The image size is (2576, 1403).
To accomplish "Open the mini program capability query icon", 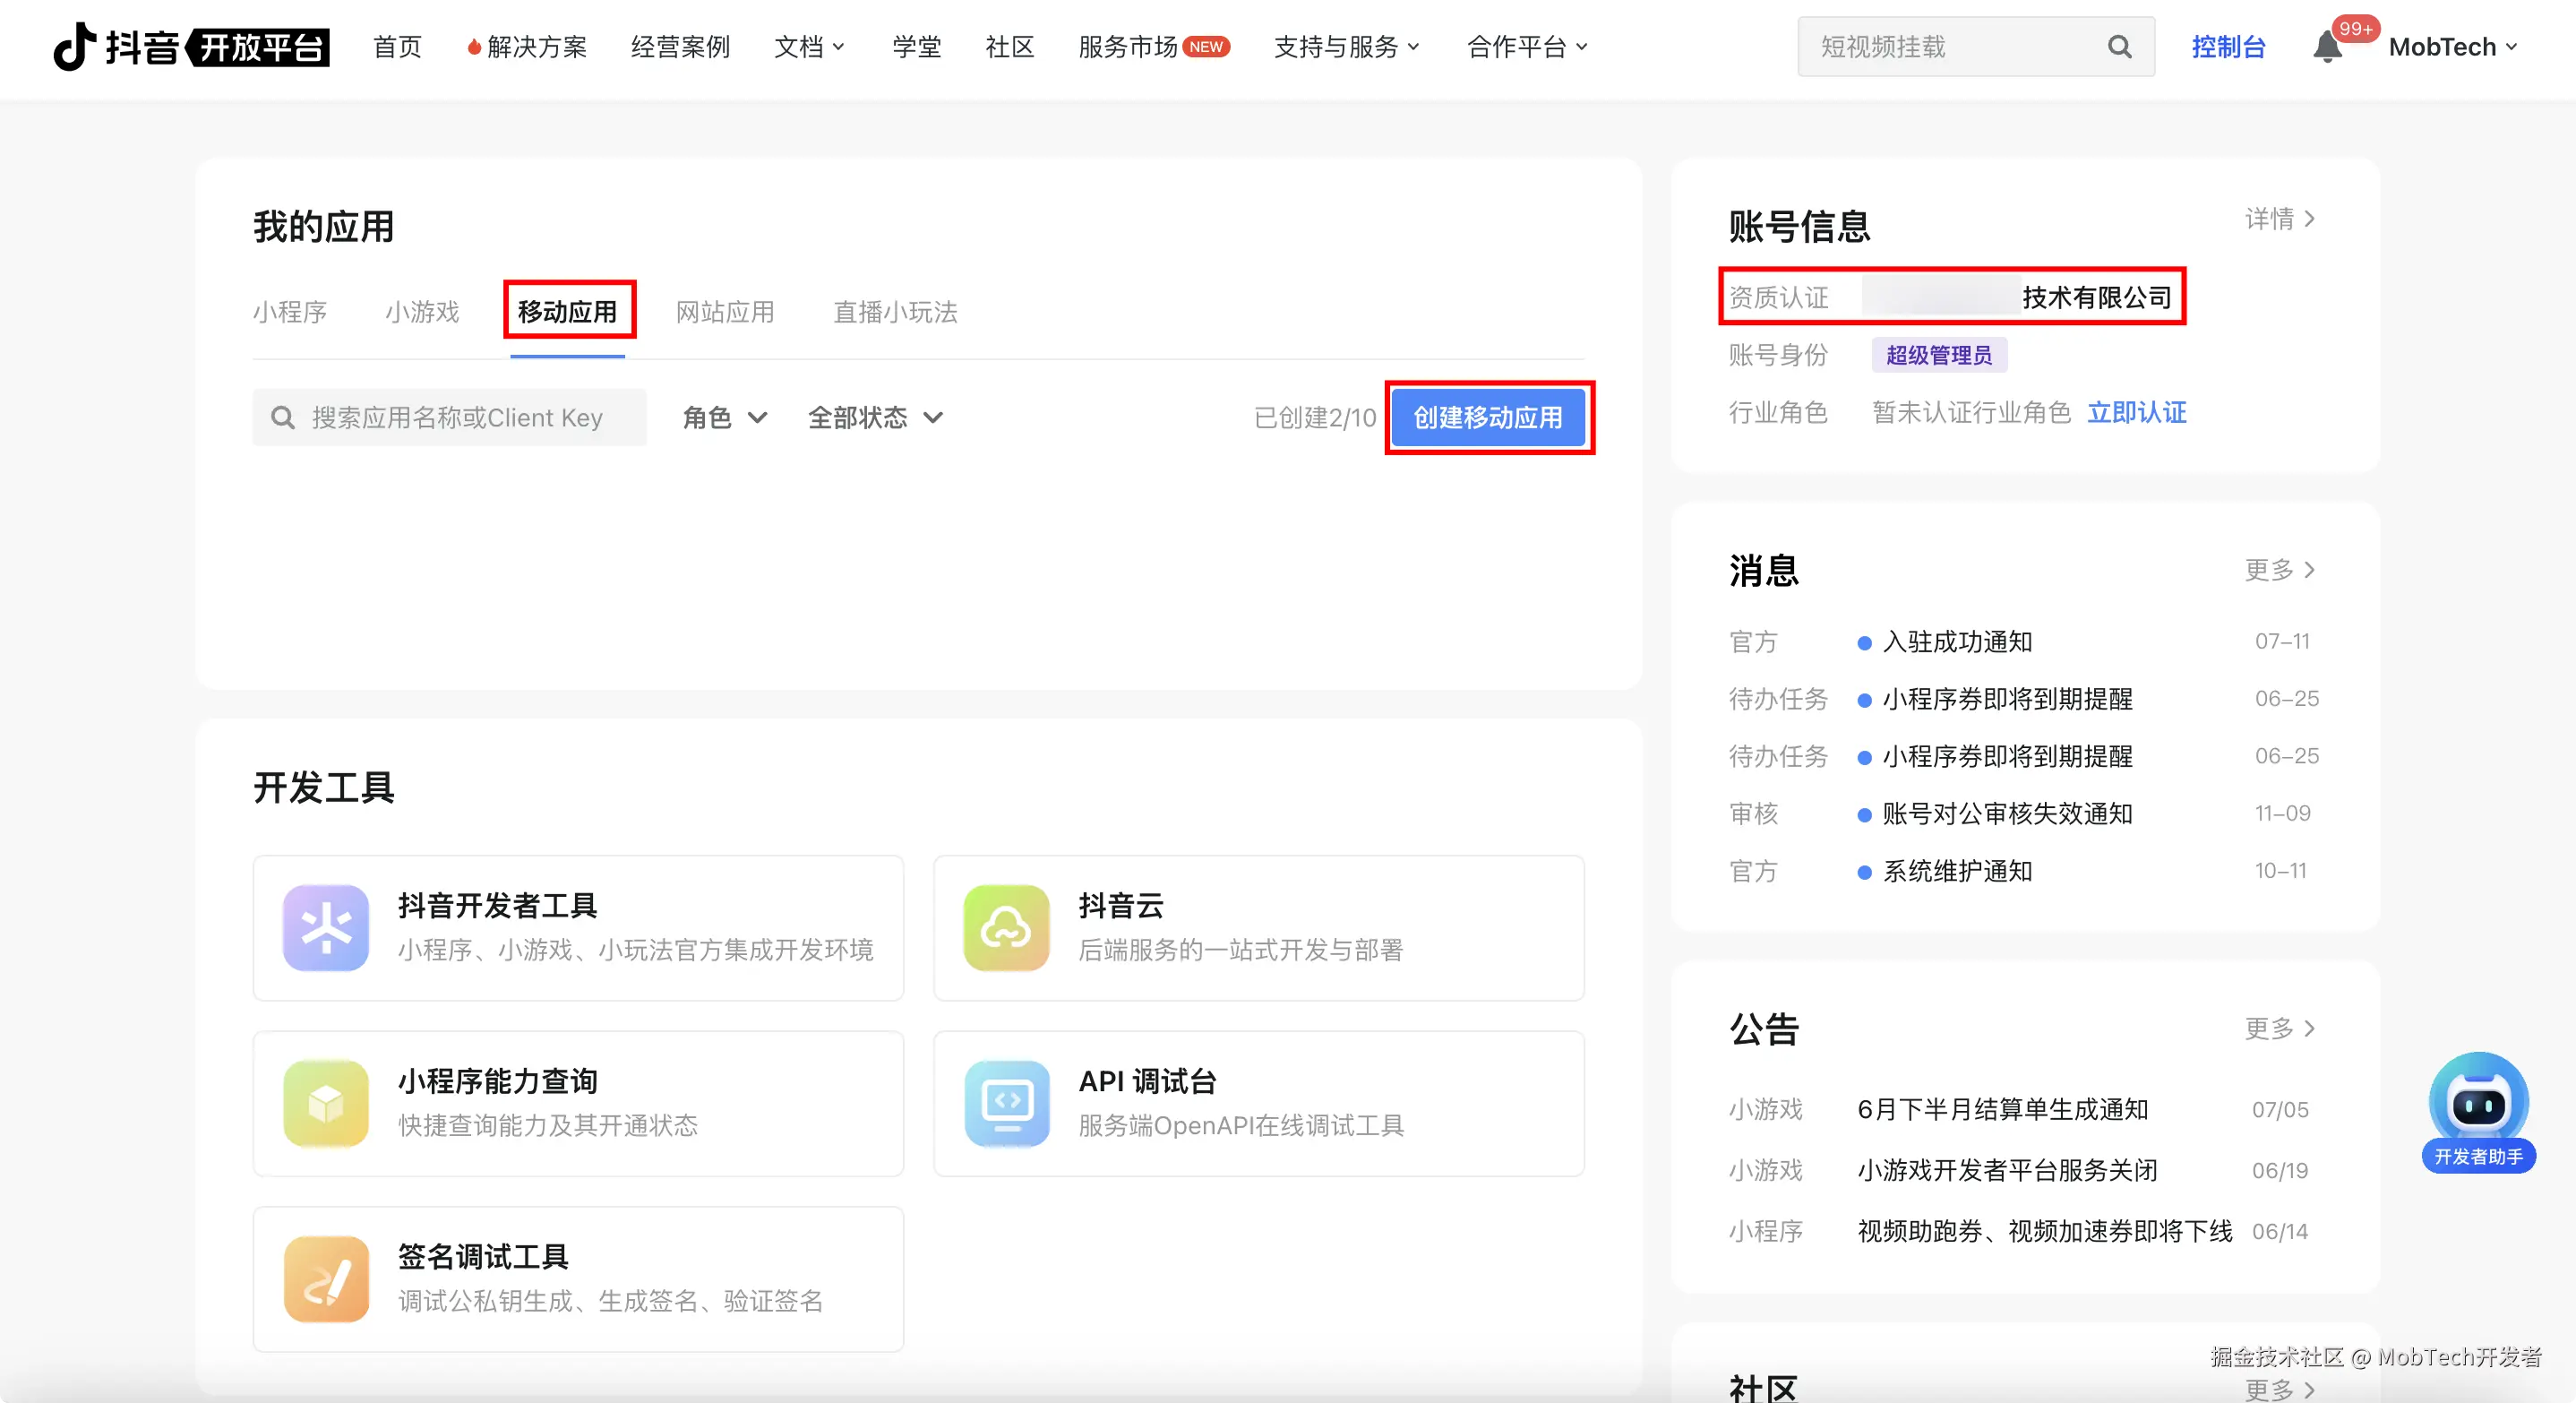I will [326, 1104].
